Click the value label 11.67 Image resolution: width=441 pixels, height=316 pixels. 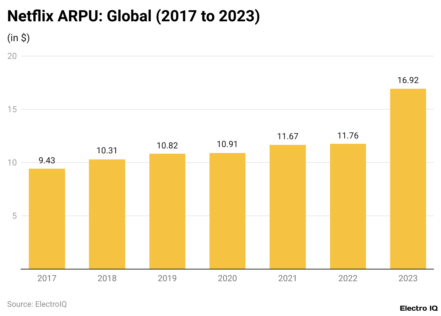[288, 136]
